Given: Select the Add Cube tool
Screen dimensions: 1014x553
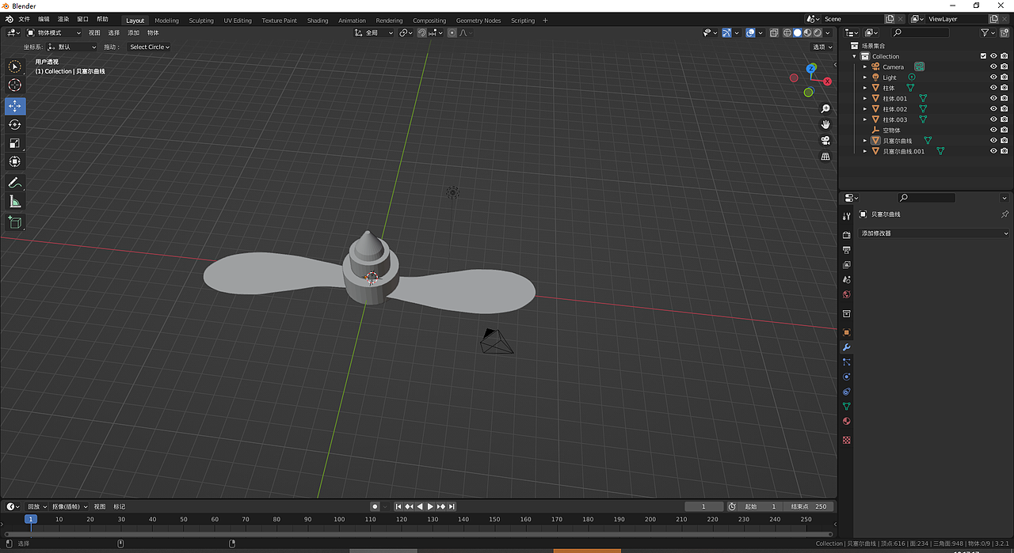Looking at the screenshot, I should [x=15, y=222].
